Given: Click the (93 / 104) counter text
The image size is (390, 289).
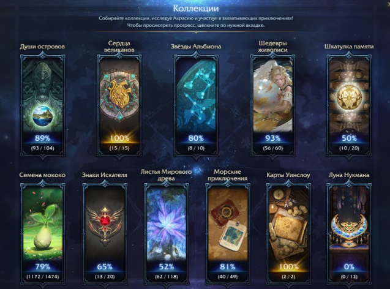Looking at the screenshot, I should pos(42,148).
